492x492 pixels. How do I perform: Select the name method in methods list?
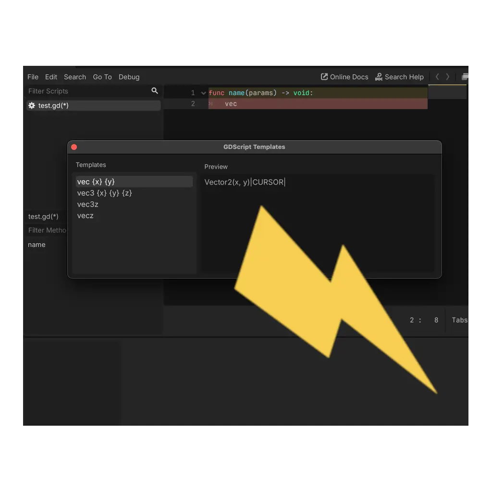pos(37,245)
